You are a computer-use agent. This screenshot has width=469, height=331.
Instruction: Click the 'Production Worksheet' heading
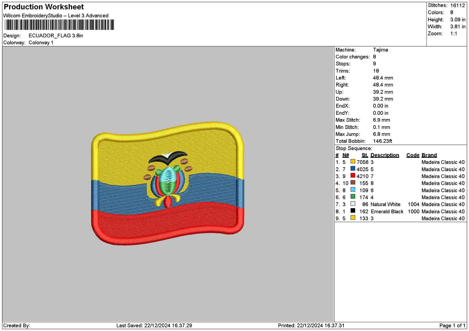[x=44, y=7]
